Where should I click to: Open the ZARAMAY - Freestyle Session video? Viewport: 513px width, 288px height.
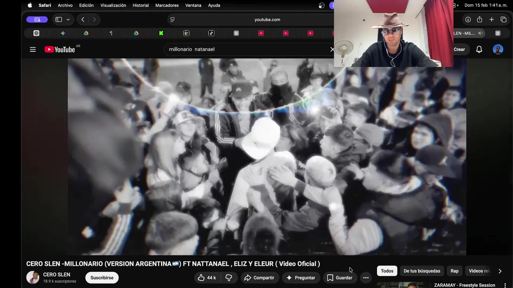(x=465, y=285)
